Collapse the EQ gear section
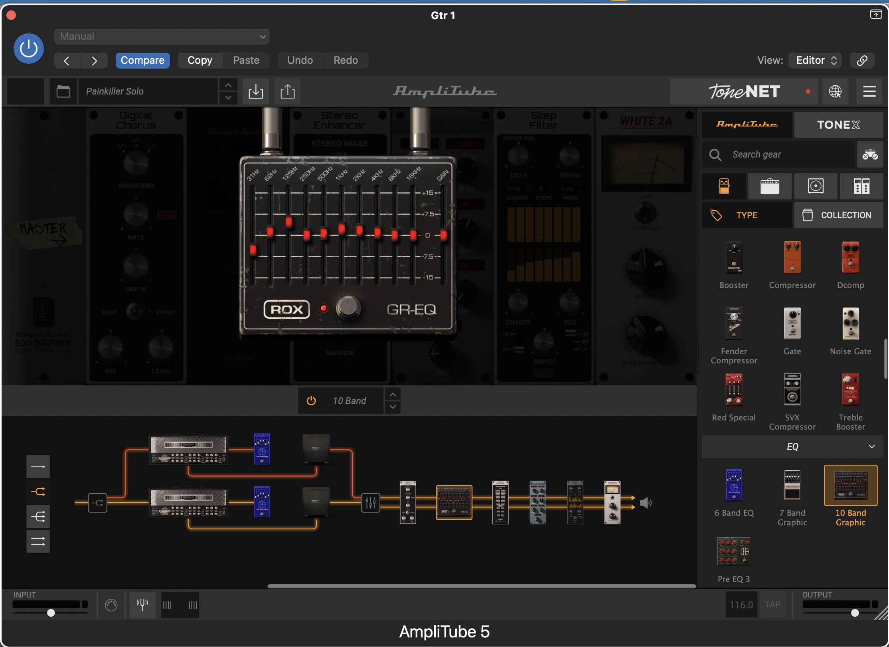This screenshot has height=647, width=889. pos(871,447)
